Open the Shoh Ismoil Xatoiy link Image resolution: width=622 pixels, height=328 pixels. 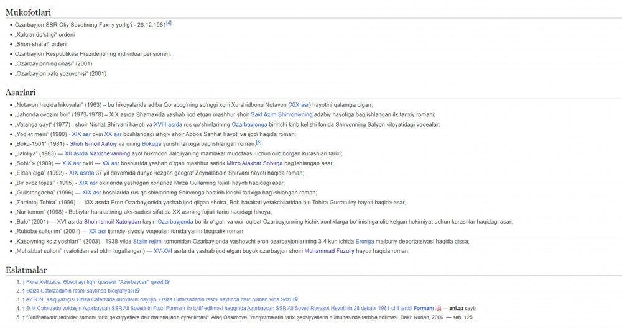tap(93, 143)
